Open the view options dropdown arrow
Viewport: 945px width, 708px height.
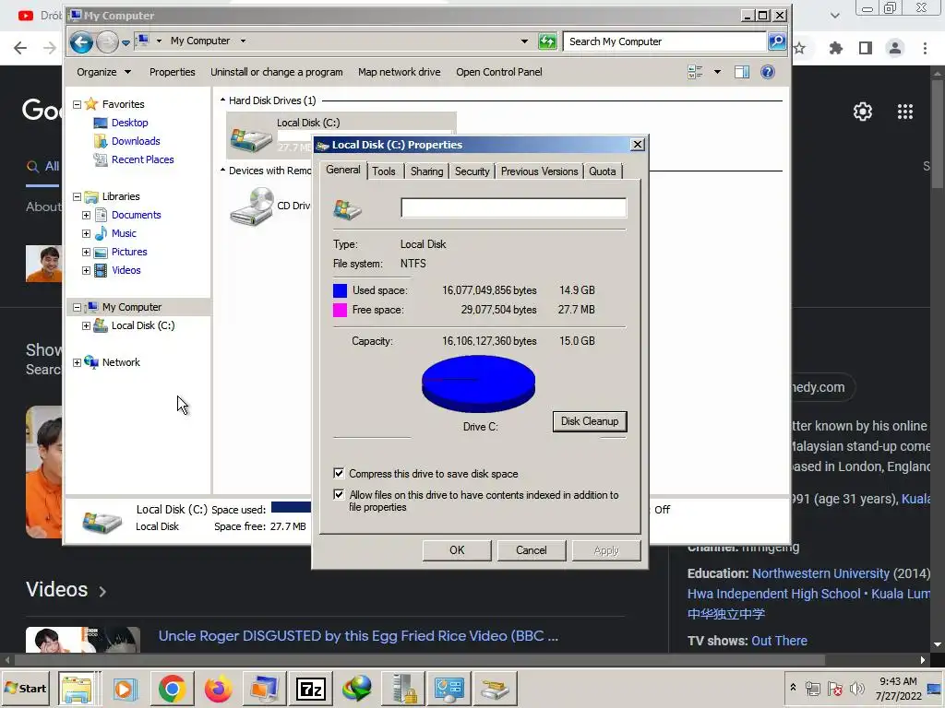717,72
